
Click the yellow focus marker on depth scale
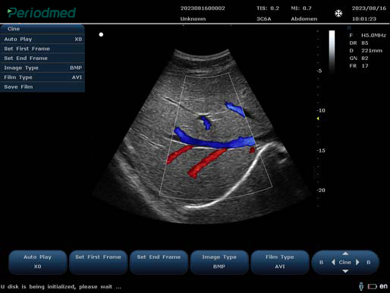tap(318, 118)
